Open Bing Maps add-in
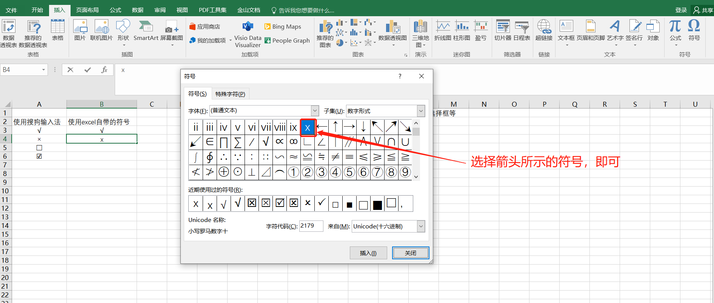Screen dimensions: 714x303 click(283, 27)
